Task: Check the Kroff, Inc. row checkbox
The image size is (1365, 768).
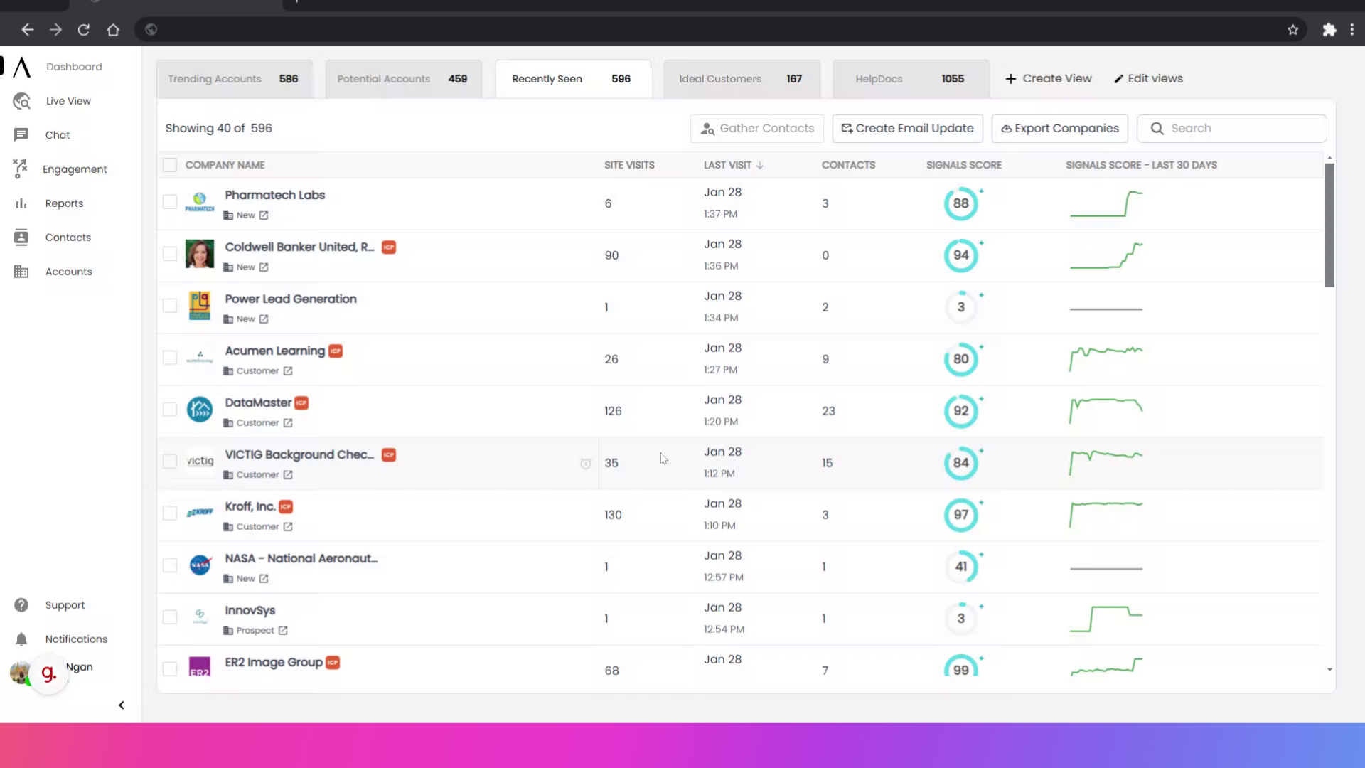Action: 170,513
